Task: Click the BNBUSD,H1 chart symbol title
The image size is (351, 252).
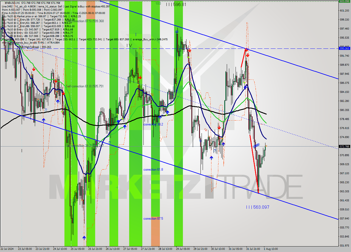Action: point(12,3)
